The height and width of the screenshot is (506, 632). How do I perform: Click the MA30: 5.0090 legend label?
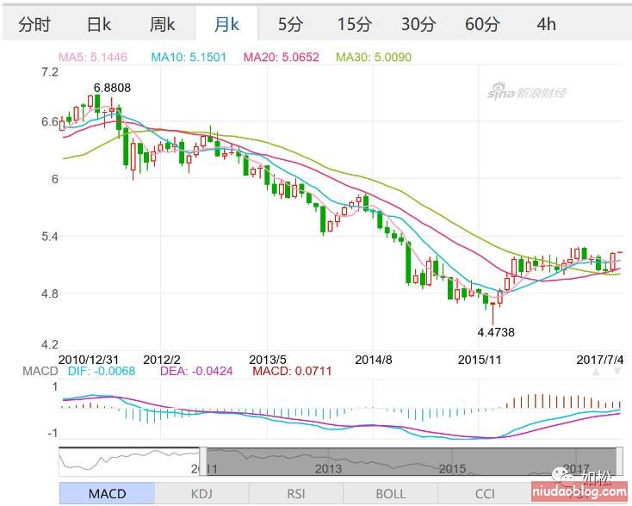click(374, 57)
